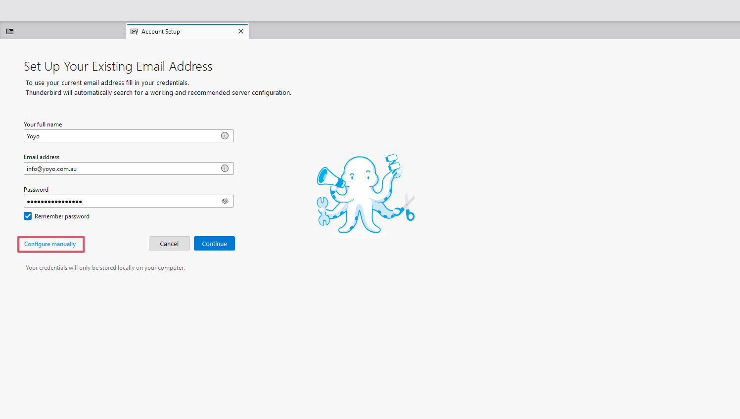Screen dimensions: 740x419
Task: Click the info icon beside email address
Action: (x=225, y=168)
